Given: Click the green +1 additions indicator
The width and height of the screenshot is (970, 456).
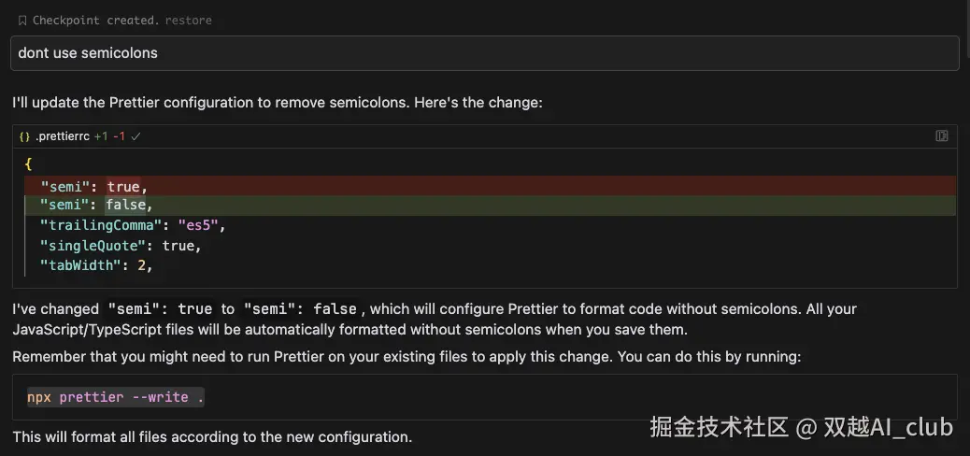Looking at the screenshot, I should [101, 136].
